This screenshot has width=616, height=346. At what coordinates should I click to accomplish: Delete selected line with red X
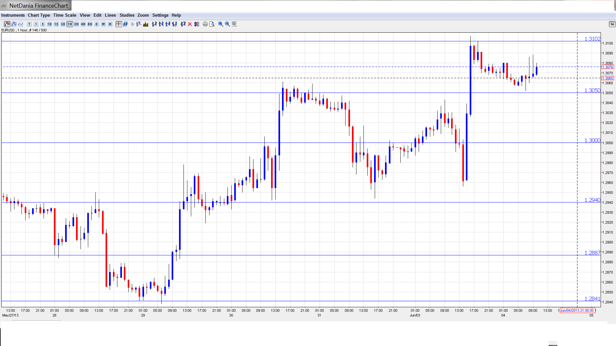[x=190, y=24]
